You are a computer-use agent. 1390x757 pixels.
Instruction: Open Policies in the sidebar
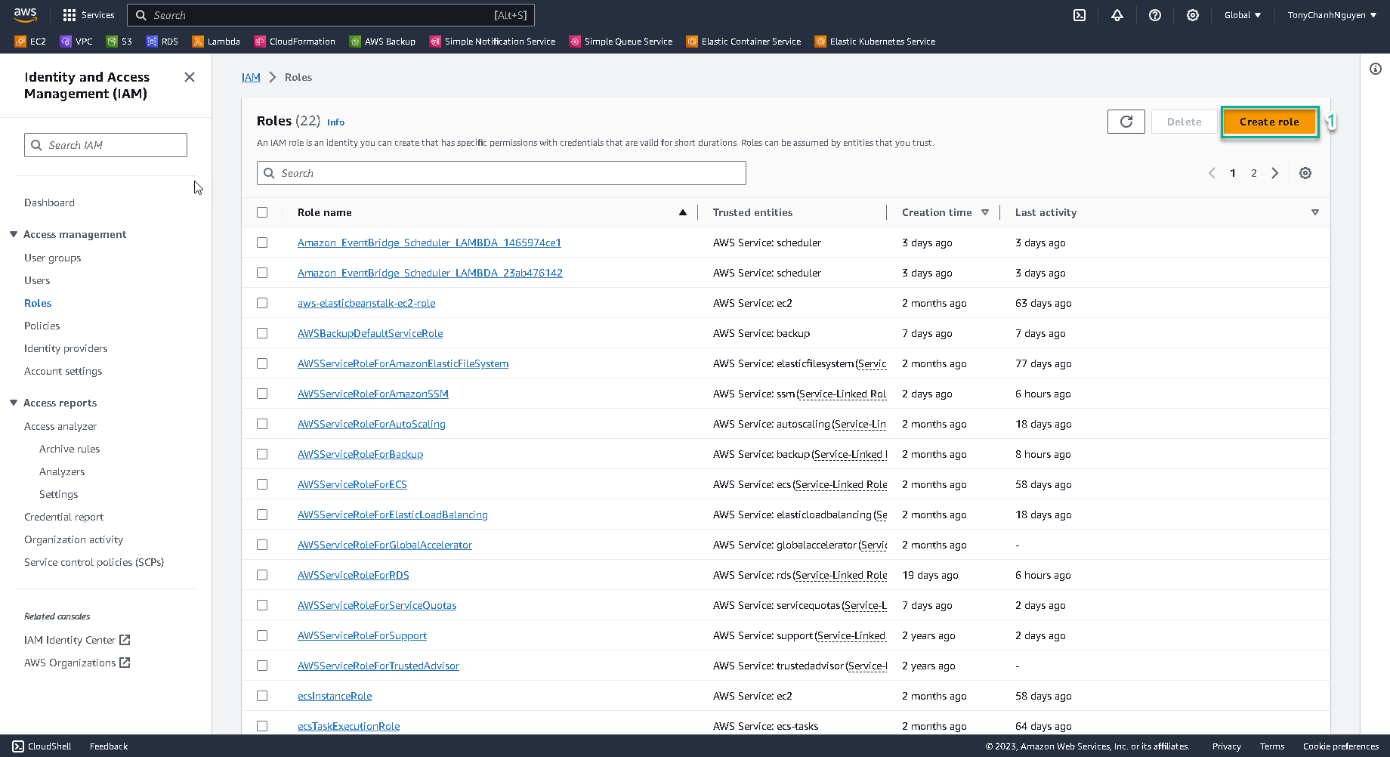pyautogui.click(x=42, y=326)
